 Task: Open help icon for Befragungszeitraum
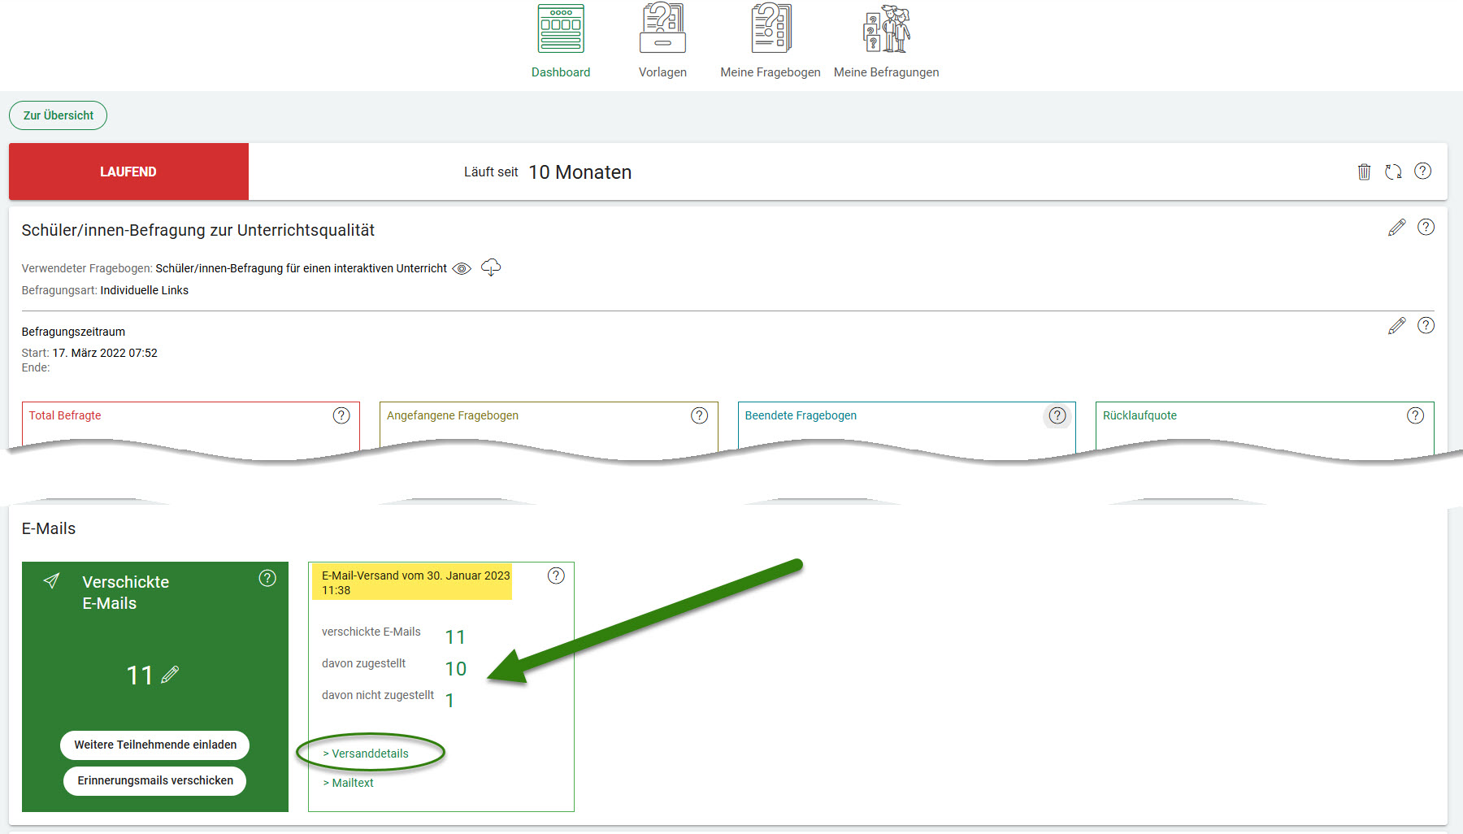coord(1426,325)
